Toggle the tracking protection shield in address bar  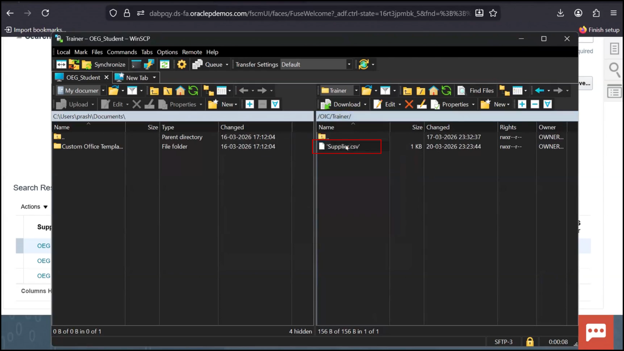[x=113, y=13]
